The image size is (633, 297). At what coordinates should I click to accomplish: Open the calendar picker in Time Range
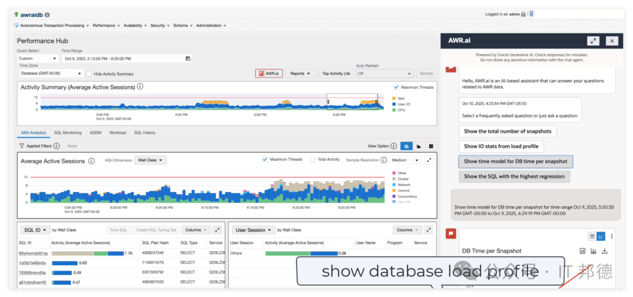(188, 58)
